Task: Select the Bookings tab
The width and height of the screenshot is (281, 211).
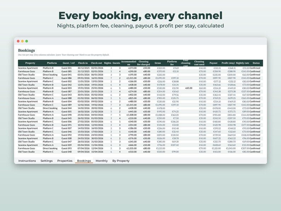Action: [84, 161]
